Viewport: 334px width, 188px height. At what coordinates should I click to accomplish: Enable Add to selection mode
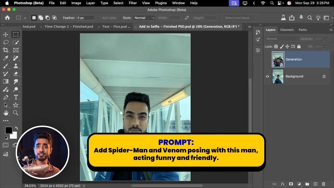coord(41,18)
